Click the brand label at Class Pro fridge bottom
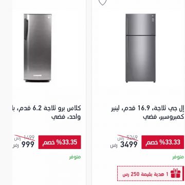The height and width of the screenshot is (185, 185). point(38,76)
